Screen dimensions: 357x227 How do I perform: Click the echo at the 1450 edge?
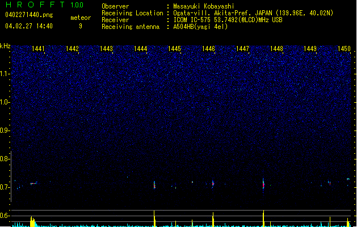click(348, 179)
